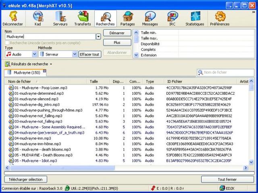This screenshot has width=258, height=193.
Task: Select the Mudvayne (150) results tab
Action: pos(25,73)
